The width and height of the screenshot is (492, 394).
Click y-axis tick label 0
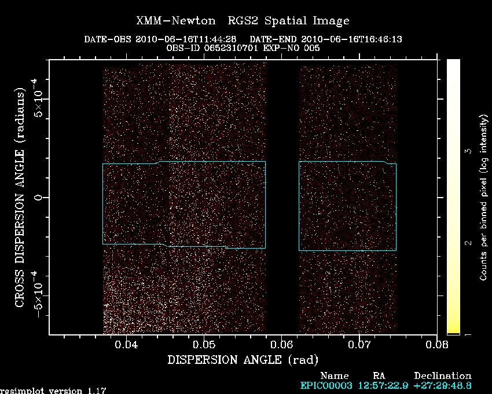pos(39,198)
